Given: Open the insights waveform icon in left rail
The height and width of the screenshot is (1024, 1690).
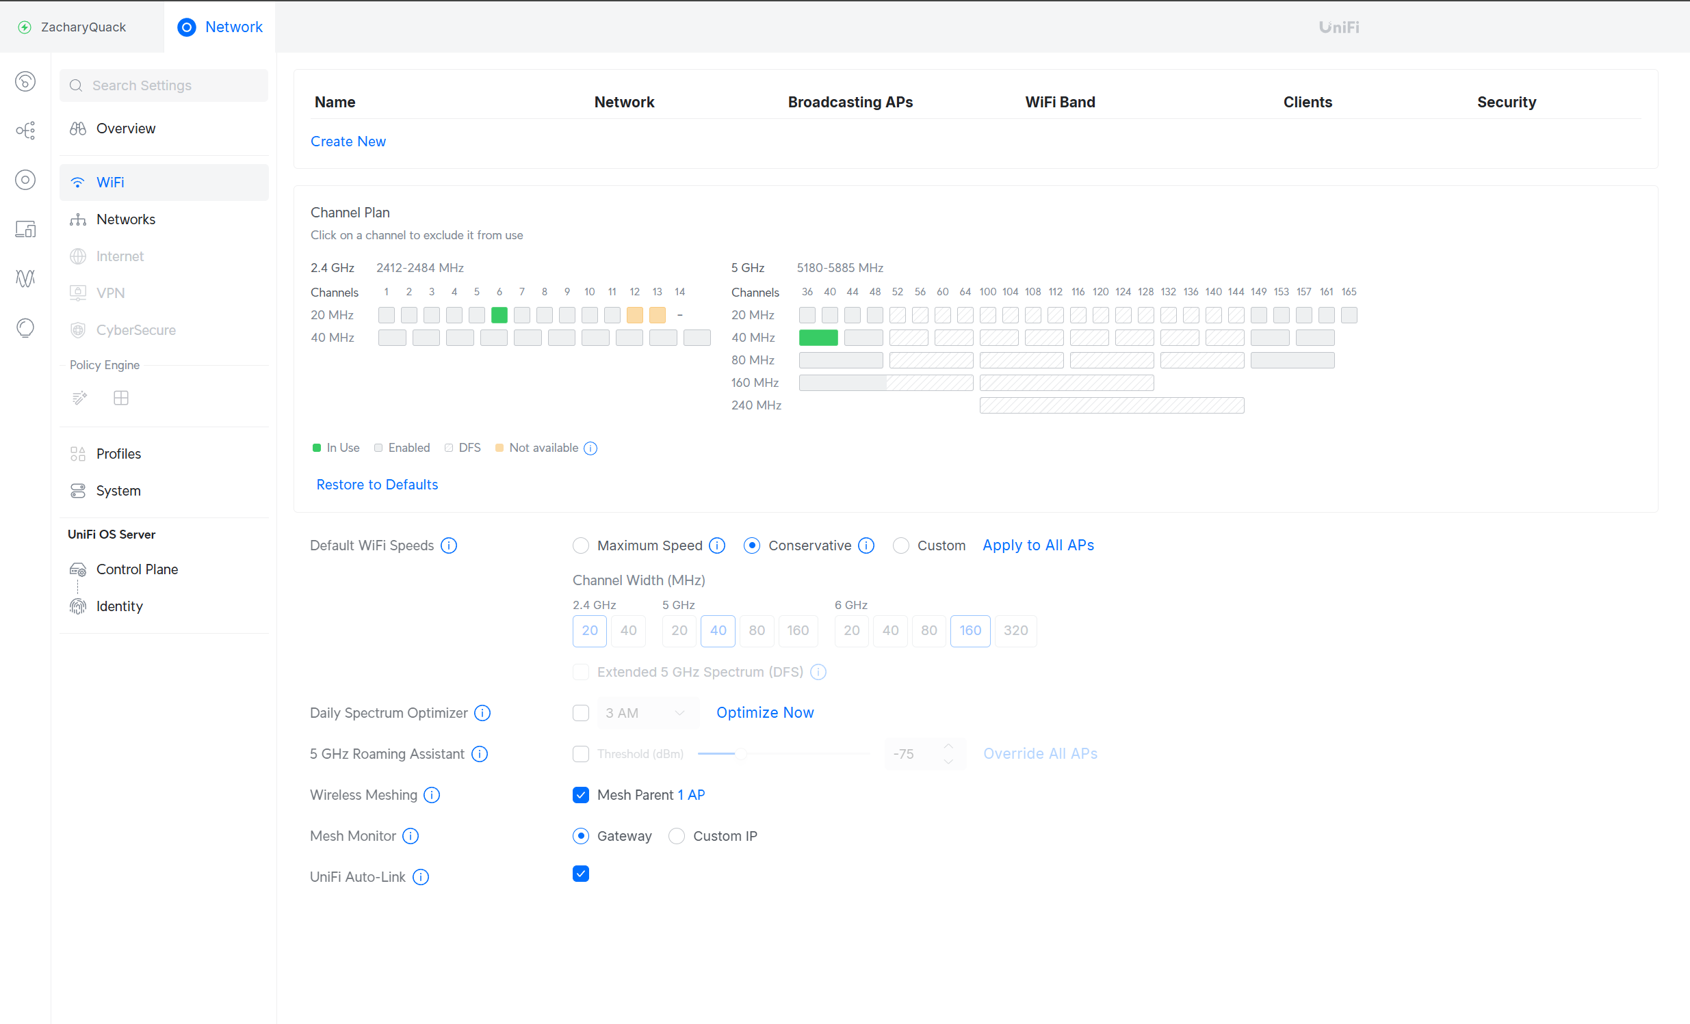Looking at the screenshot, I should (25, 278).
